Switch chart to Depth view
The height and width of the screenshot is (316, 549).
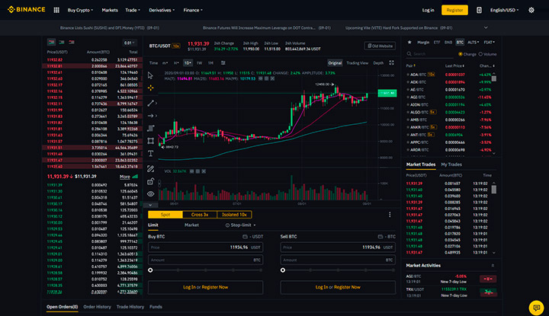[x=378, y=63]
